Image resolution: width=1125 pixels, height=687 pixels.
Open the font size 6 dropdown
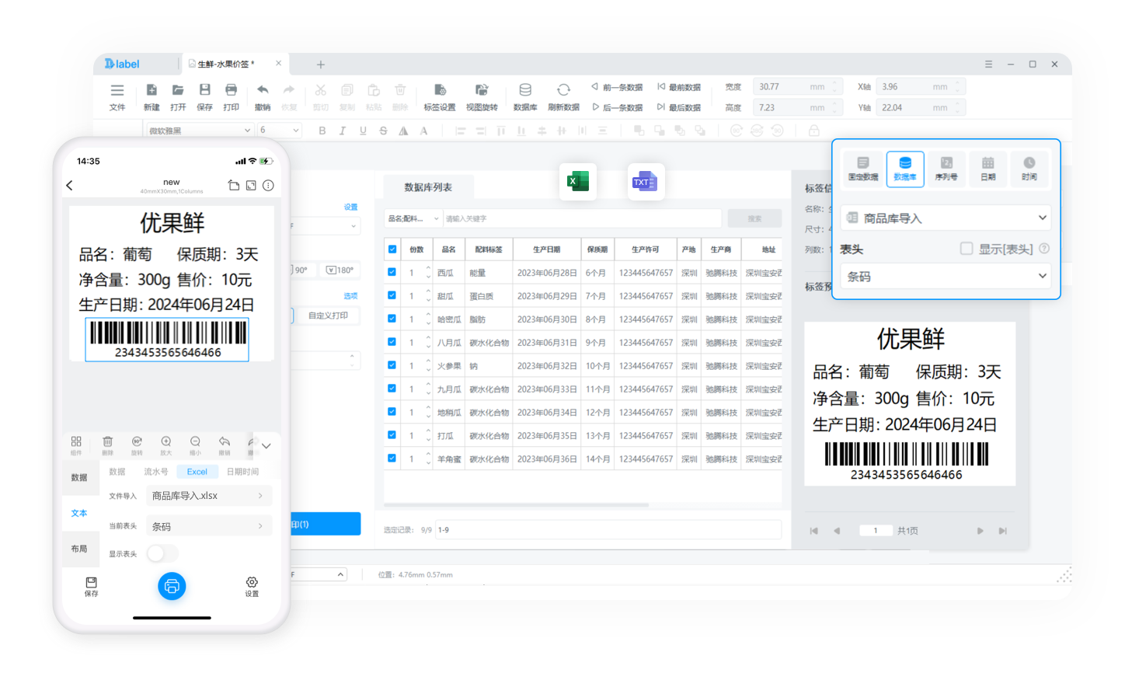(x=280, y=131)
